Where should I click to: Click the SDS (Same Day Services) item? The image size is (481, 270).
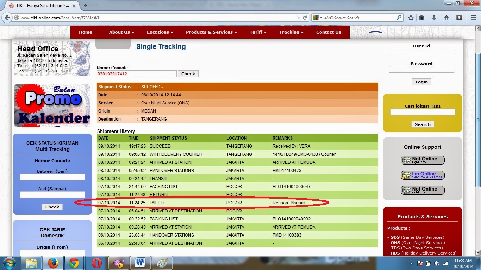(417, 237)
